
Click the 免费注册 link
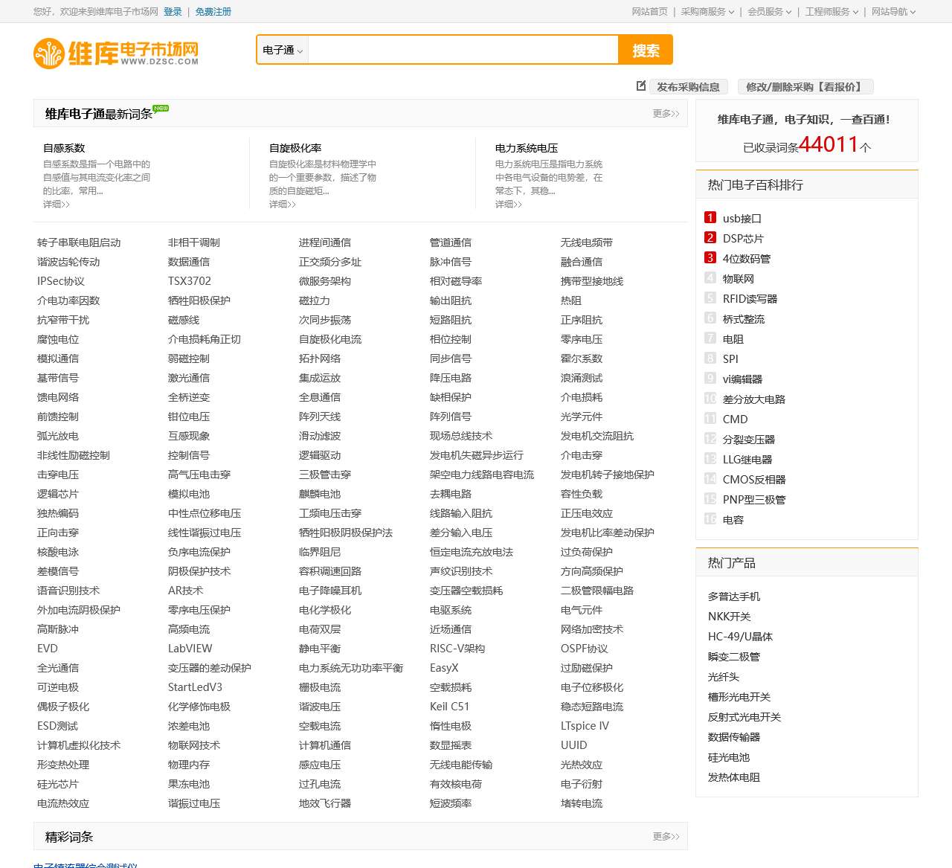click(213, 12)
